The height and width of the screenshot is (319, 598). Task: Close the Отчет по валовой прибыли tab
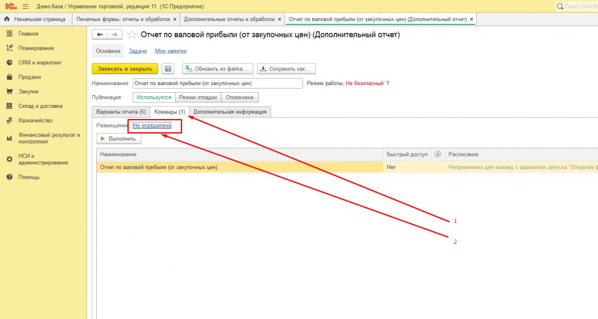pos(471,19)
